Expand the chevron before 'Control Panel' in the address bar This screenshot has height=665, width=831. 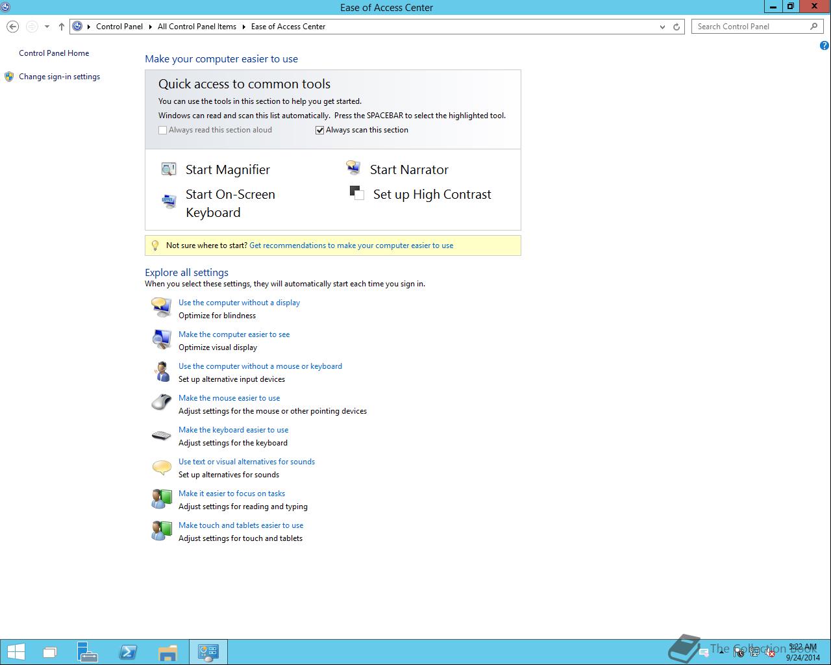(90, 27)
